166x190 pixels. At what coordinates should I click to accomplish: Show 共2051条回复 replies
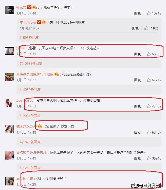point(30,116)
